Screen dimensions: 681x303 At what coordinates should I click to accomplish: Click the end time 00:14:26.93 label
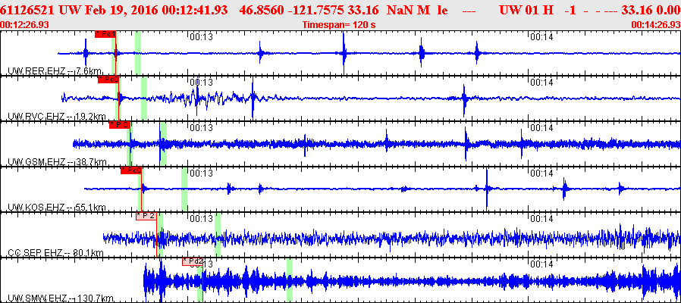click(x=656, y=25)
